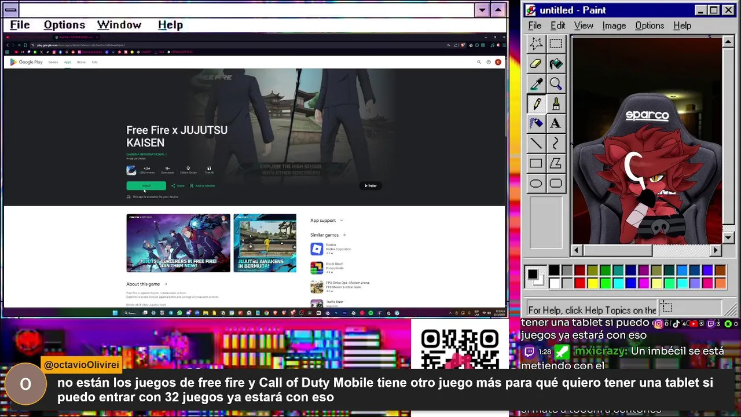This screenshot has height=417, width=741.
Task: Pick the cyan color swatch in palette
Action: (618, 283)
